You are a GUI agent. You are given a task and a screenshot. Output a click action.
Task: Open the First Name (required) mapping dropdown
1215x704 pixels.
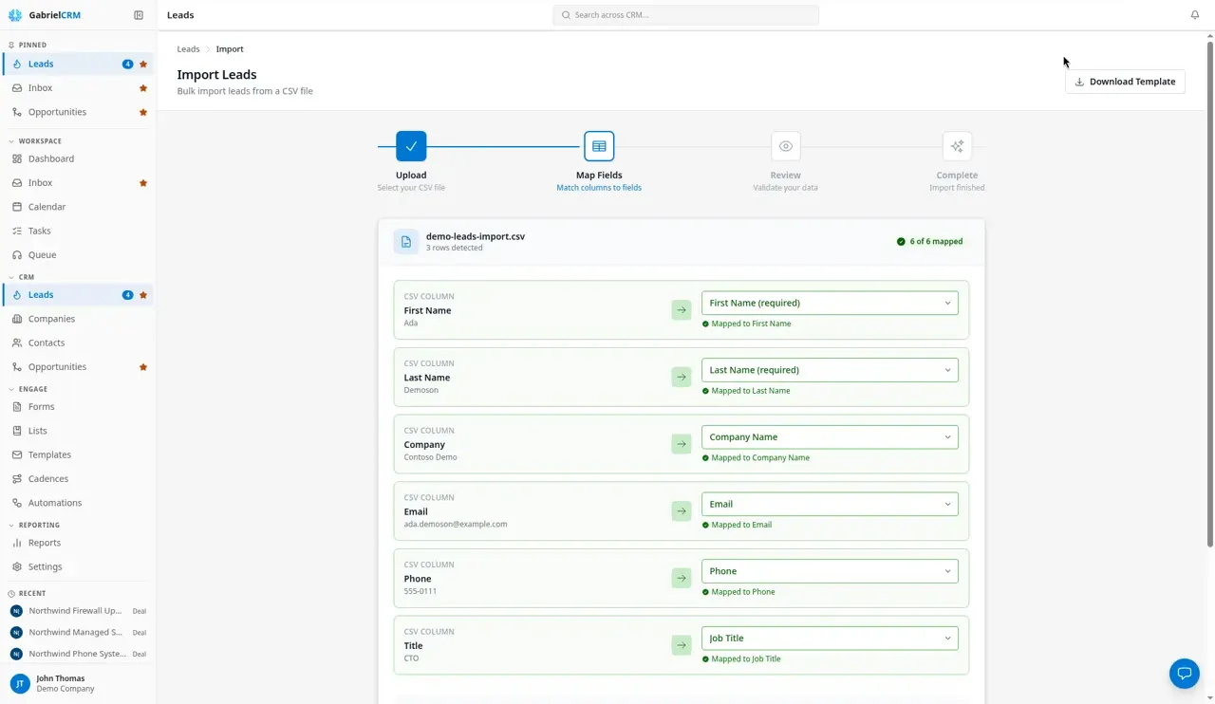pos(830,303)
